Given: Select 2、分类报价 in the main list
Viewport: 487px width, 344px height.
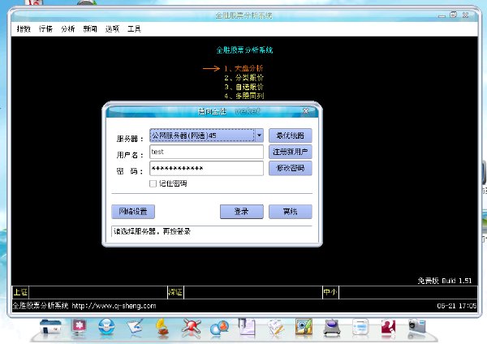Looking at the screenshot, I should 243,78.
